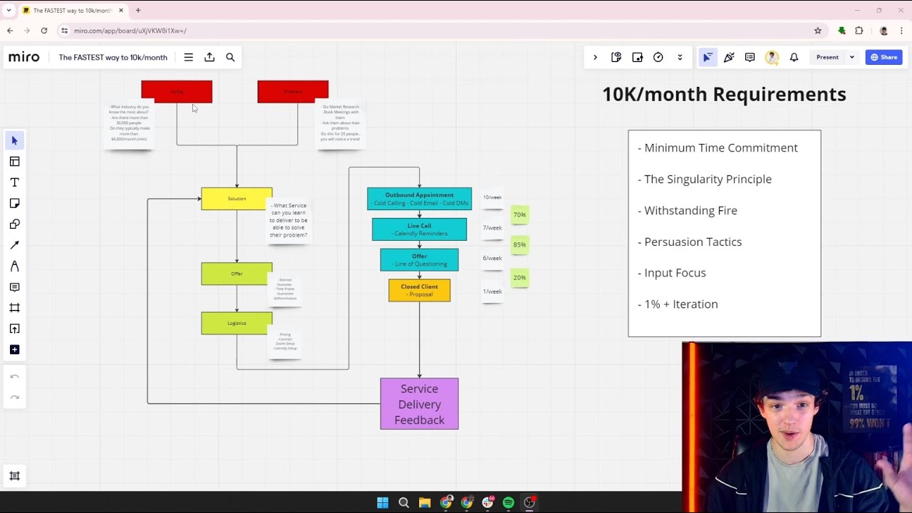Select the Comment tool in left toolbar

(14, 286)
